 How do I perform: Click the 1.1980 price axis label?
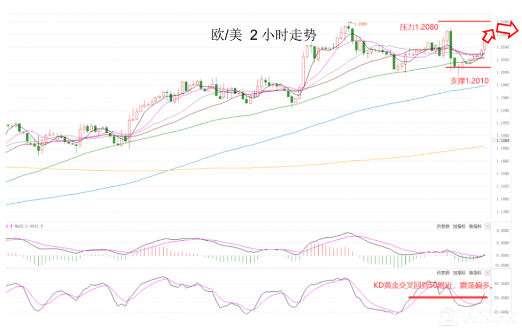click(503, 85)
